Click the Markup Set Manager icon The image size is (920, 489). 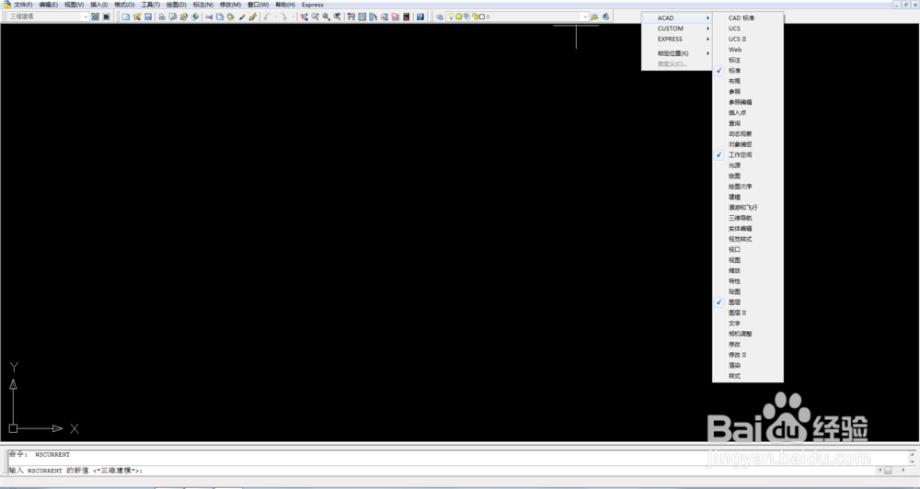click(x=395, y=17)
